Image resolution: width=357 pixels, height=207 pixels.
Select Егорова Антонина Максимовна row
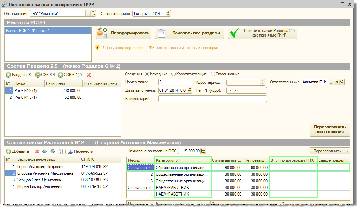point(63,173)
